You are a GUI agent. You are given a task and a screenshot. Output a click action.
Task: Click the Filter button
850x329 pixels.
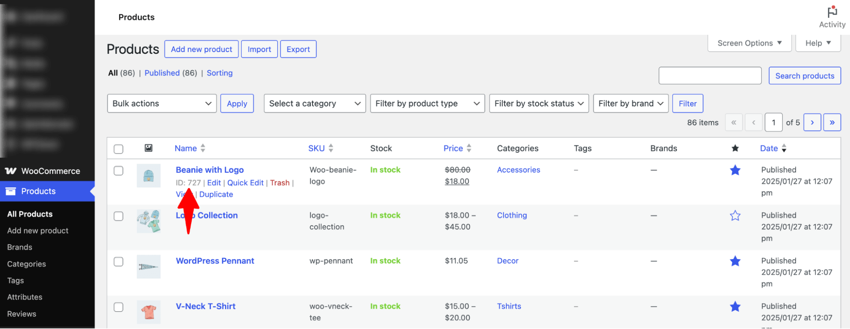688,103
